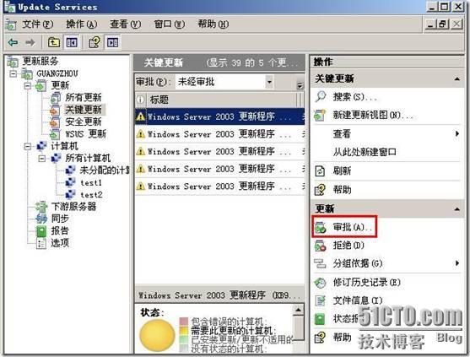
Task: Toggle the console tree pane toolbar icon
Action: 72,42
